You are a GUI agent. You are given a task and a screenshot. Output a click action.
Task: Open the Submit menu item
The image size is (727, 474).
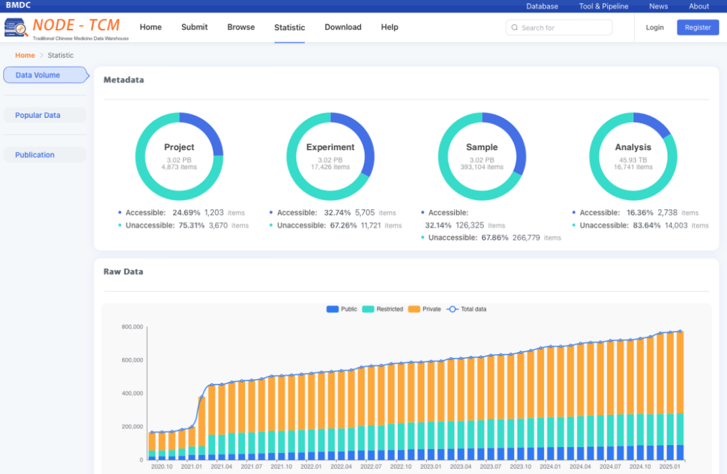click(x=195, y=28)
